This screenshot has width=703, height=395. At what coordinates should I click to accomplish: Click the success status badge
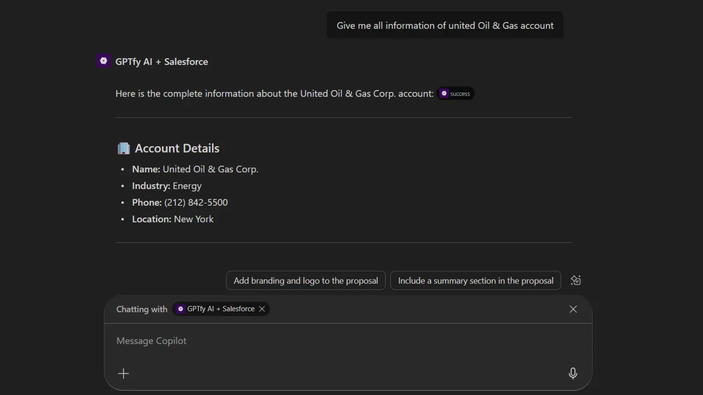(456, 93)
